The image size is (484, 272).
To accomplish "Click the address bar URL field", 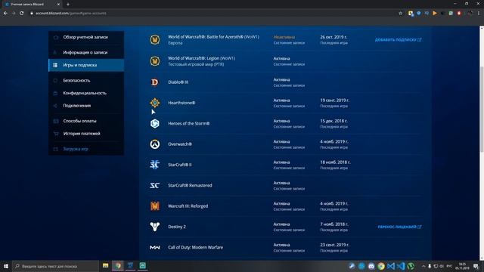I will pyautogui.click(x=213, y=14).
